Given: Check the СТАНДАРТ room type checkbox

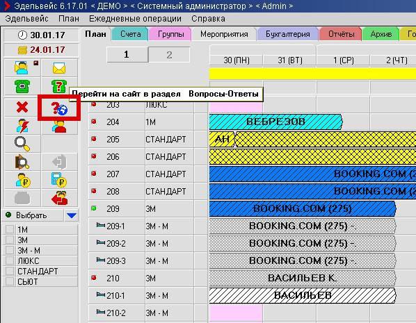Looking at the screenshot, I should (x=10, y=271).
